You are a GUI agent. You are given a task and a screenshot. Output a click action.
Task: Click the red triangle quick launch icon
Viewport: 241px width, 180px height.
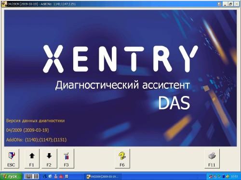tap(61, 176)
